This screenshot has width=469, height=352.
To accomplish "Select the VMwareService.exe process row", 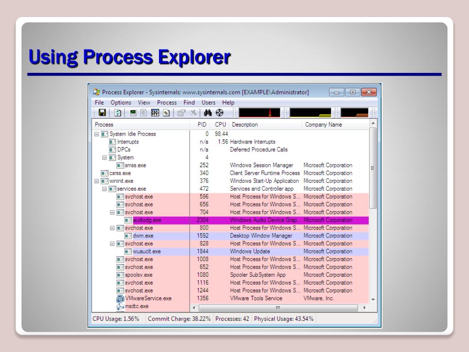I will pyautogui.click(x=230, y=298).
